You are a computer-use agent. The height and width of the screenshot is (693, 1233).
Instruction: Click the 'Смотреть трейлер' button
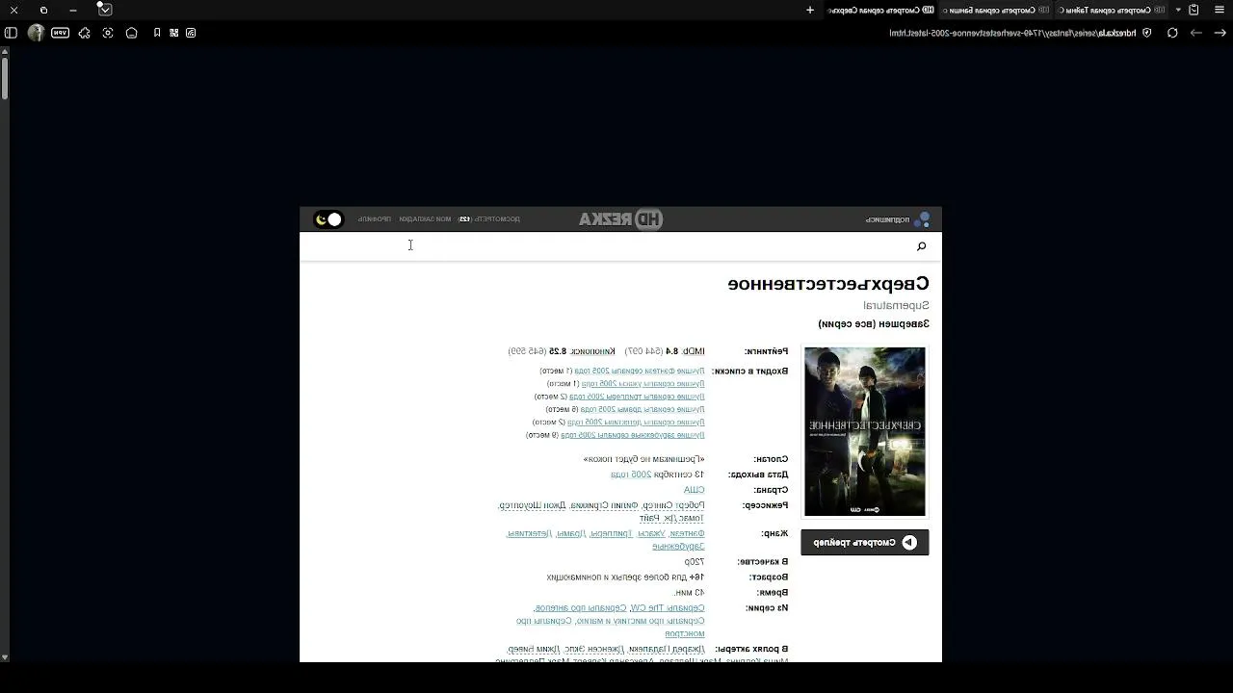(x=865, y=542)
